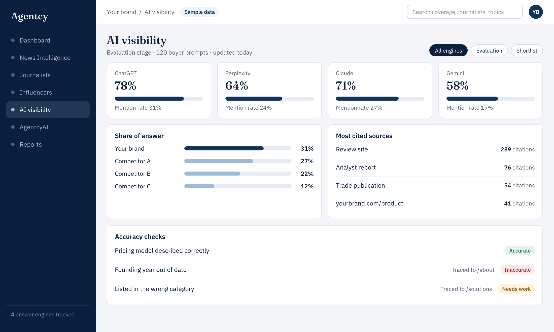The image size is (554, 332).
Task: Click Mention rate 19% text
Action: [470, 108]
